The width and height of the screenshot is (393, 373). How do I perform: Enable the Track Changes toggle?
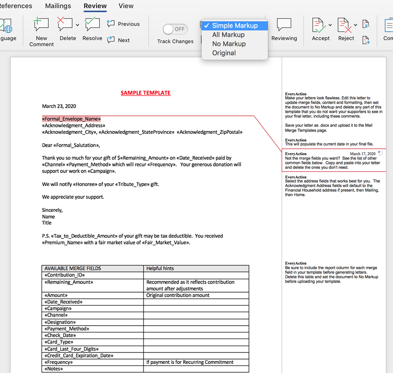pyautogui.click(x=175, y=29)
